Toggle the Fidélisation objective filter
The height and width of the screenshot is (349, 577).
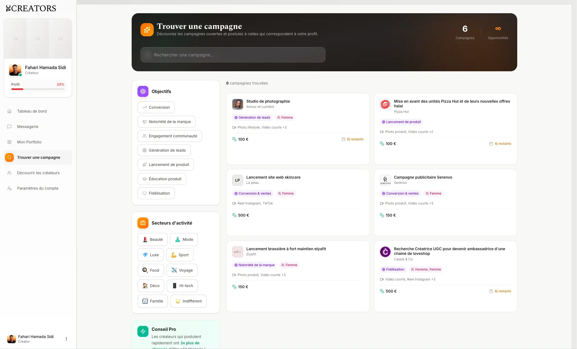[156, 193]
